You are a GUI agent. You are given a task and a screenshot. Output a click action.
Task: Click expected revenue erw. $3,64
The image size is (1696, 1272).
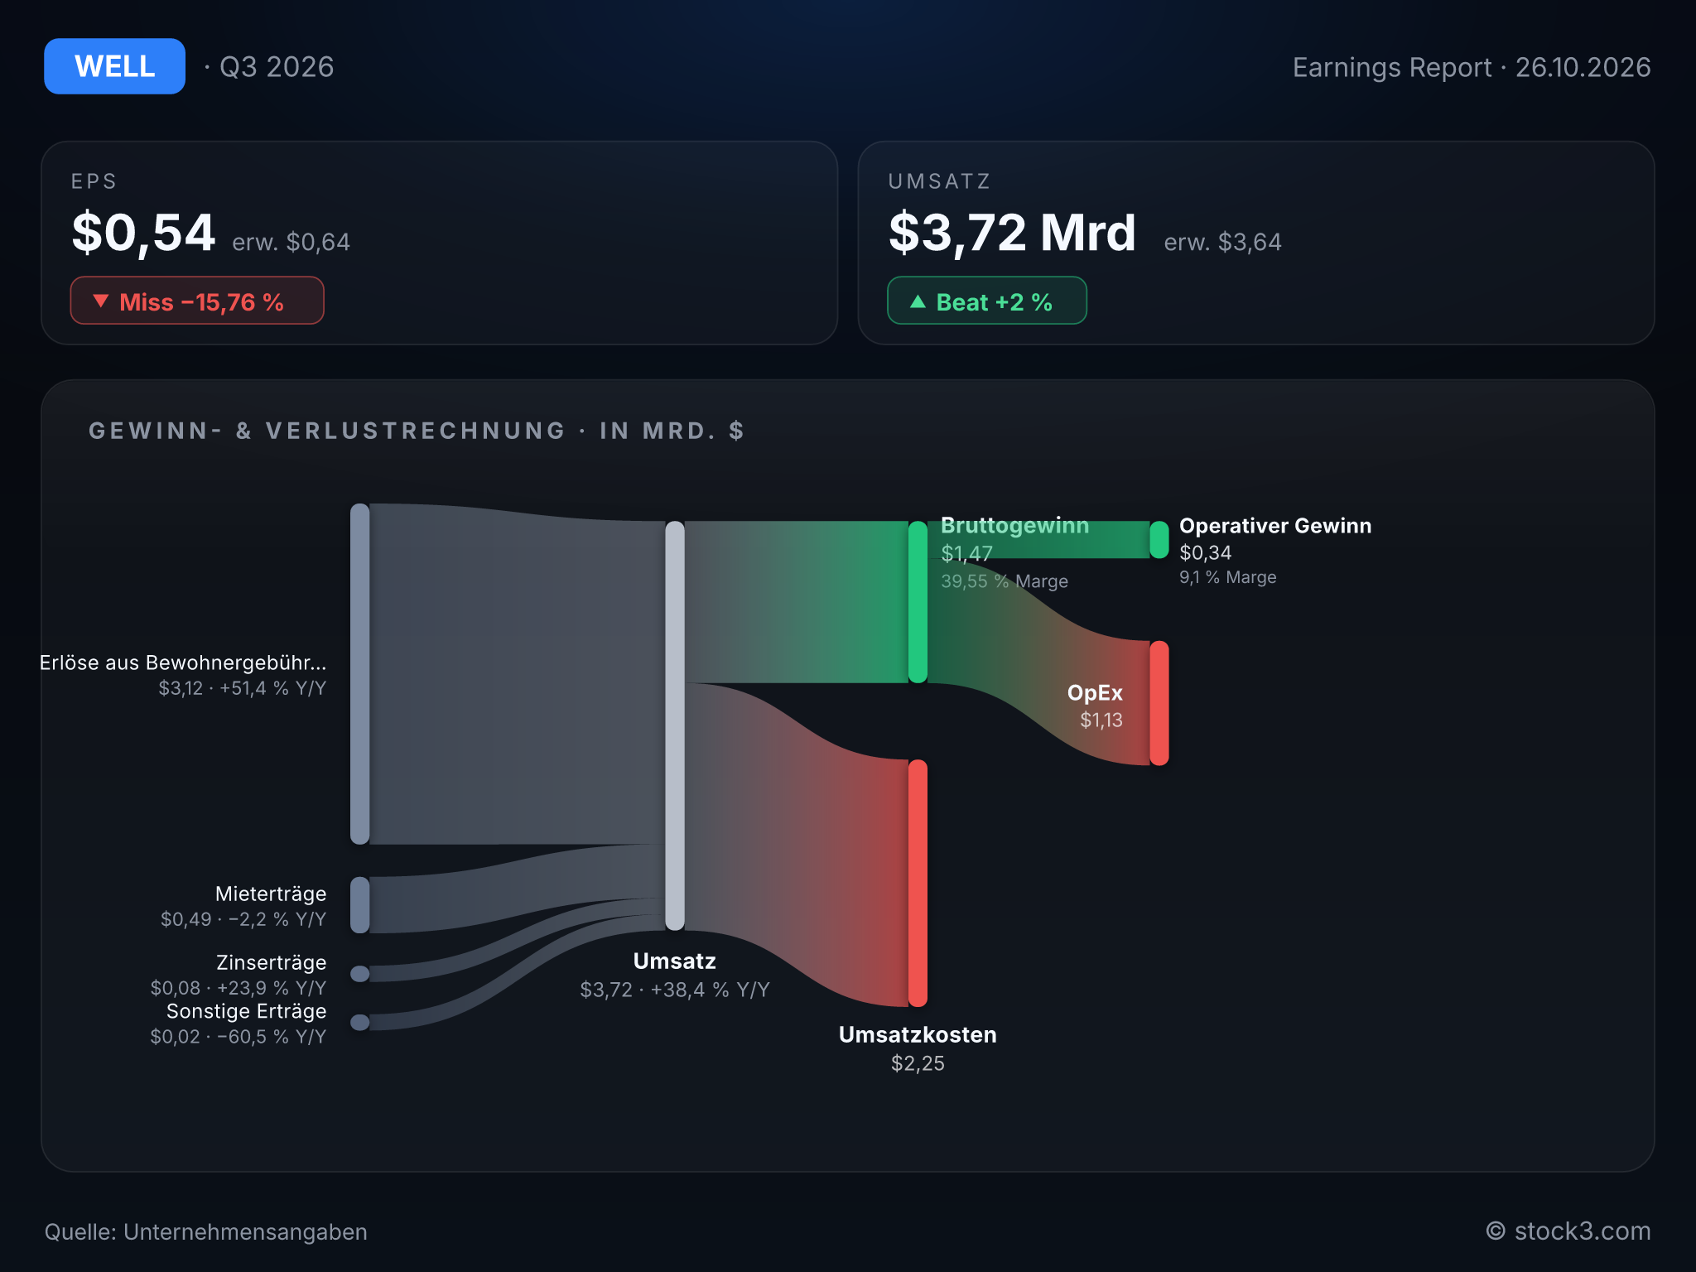pyautogui.click(x=1223, y=242)
